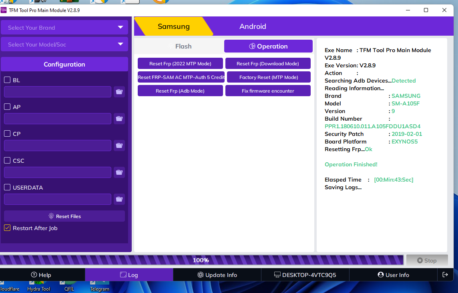Open the Help section
Image resolution: width=458 pixels, height=293 pixels.
(x=41, y=275)
